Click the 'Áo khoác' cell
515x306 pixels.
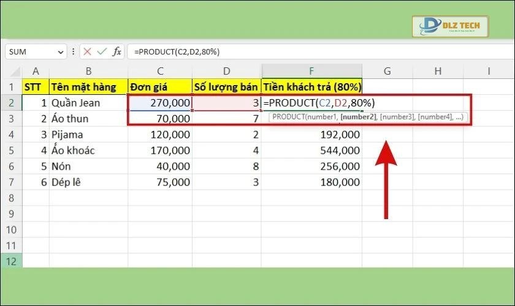pos(88,150)
